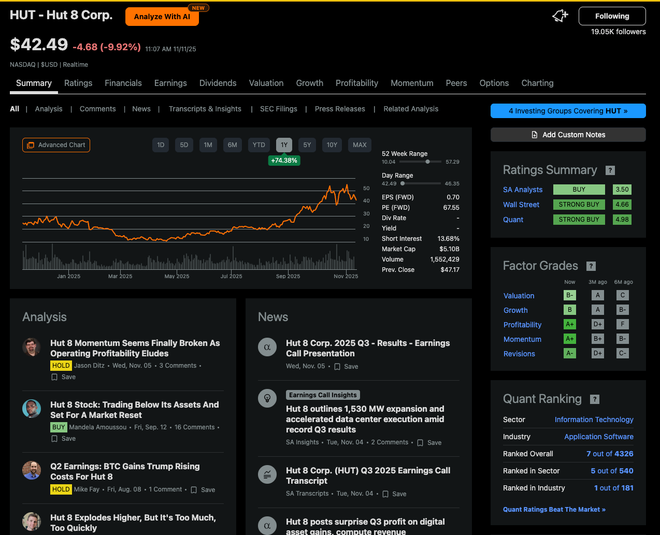The width and height of the screenshot is (660, 535).
Task: Select the 1Y chart range
Action: point(284,145)
